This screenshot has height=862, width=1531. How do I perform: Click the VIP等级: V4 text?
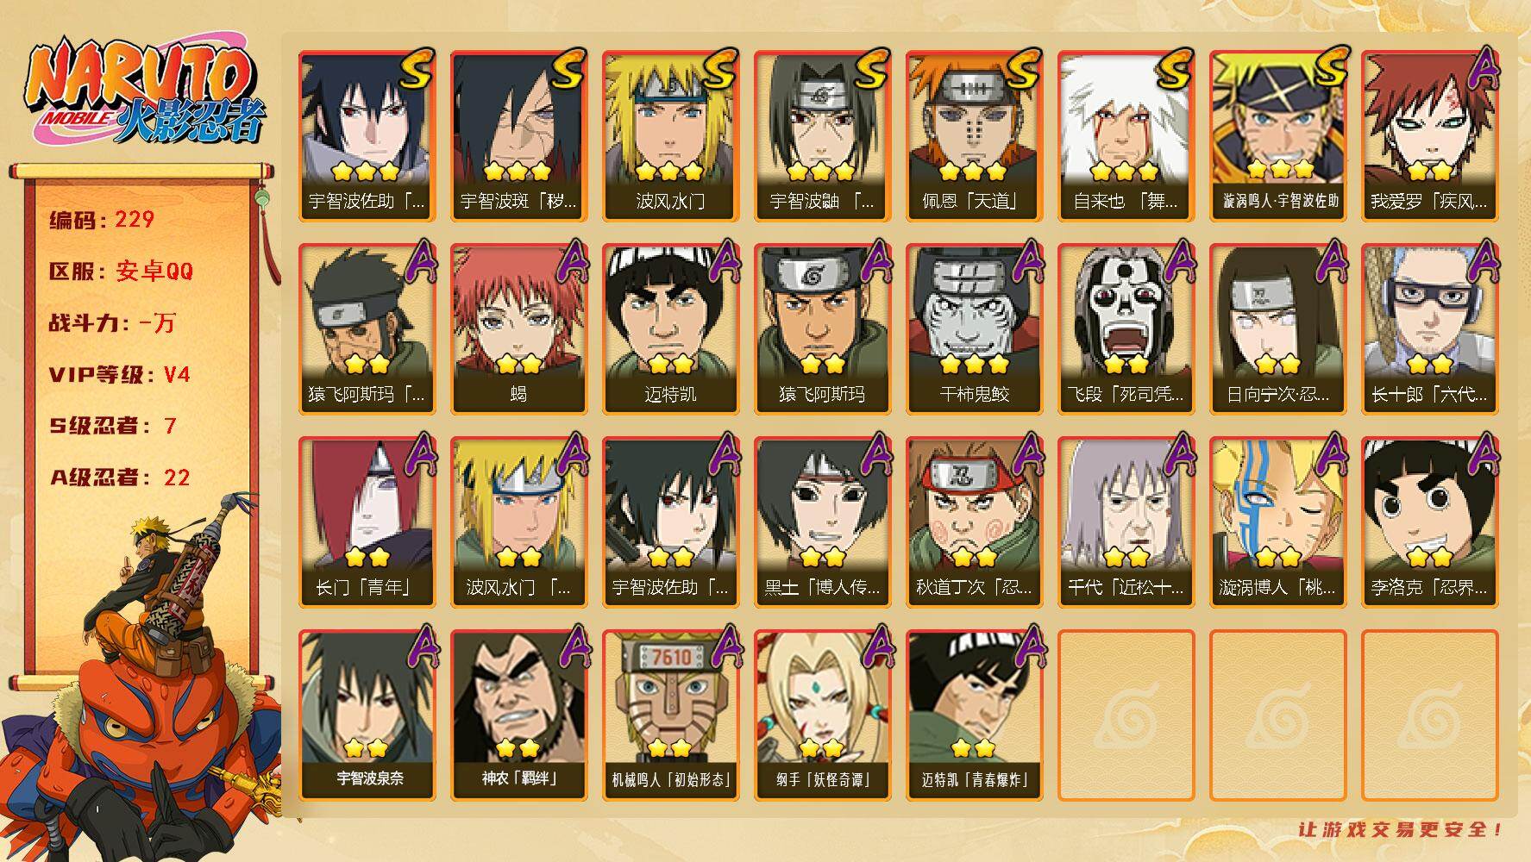pos(119,375)
